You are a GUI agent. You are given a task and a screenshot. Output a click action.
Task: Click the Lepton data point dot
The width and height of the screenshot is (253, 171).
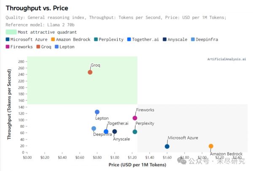click(97, 112)
